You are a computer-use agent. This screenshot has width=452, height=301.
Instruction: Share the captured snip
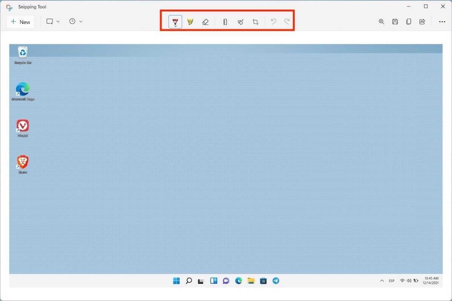point(422,22)
